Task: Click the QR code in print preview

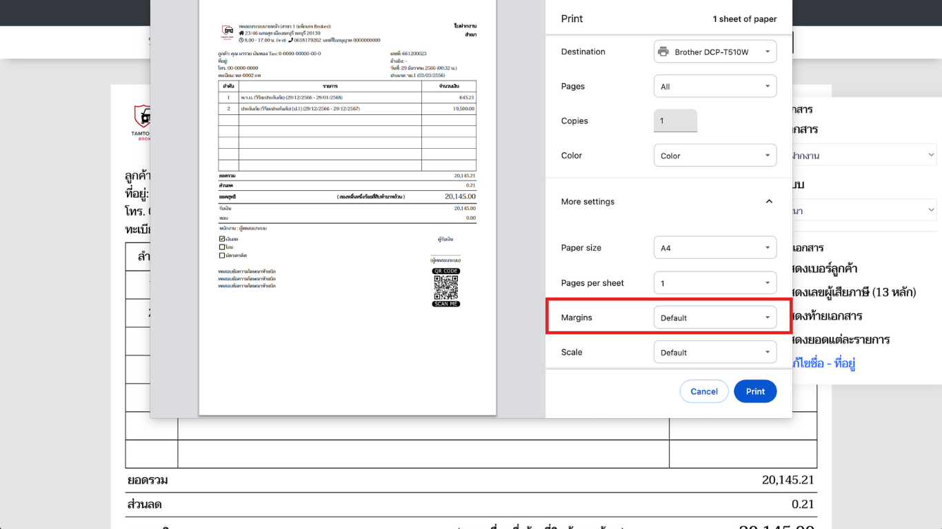Action: (445, 288)
